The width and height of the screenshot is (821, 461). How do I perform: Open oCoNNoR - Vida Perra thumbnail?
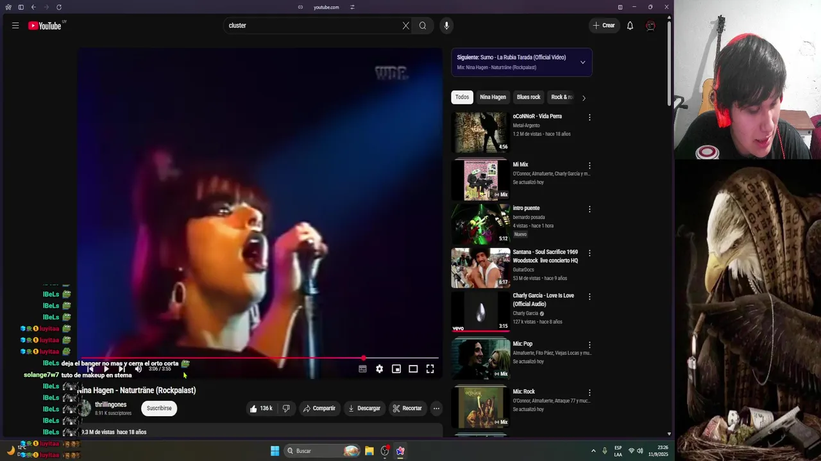click(x=480, y=133)
